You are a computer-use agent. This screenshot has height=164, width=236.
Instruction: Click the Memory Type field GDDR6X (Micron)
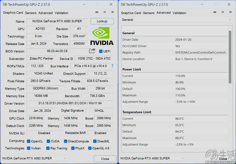click(45, 88)
